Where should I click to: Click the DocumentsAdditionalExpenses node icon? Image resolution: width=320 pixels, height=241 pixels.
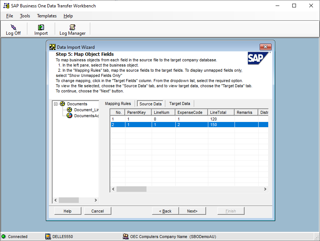coord(70,116)
